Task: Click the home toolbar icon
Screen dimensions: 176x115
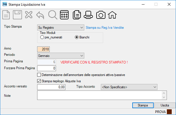Action: point(112,15)
